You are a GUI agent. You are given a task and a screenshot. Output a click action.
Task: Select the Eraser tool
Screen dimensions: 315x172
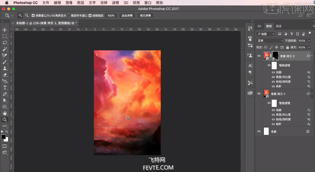(x=5, y=75)
